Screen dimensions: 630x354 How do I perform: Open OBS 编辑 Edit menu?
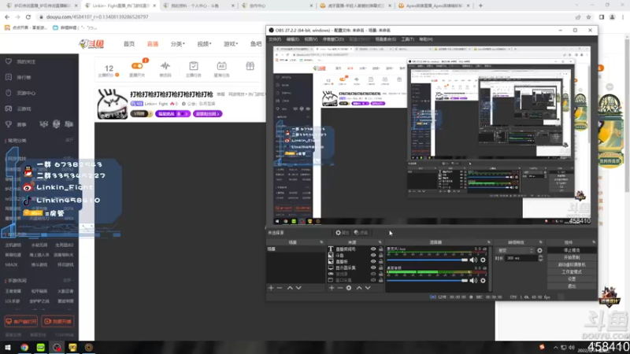[292, 39]
